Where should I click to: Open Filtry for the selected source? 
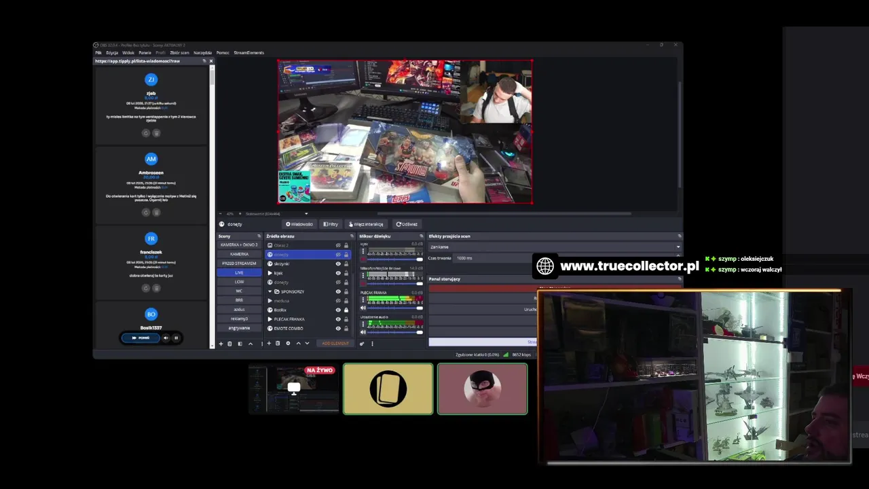tap(331, 224)
